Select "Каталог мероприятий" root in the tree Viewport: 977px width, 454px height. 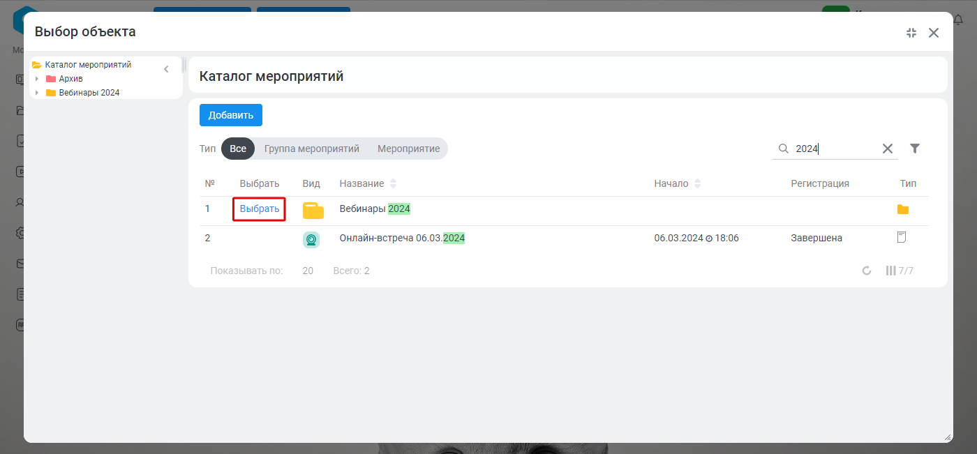tap(89, 65)
